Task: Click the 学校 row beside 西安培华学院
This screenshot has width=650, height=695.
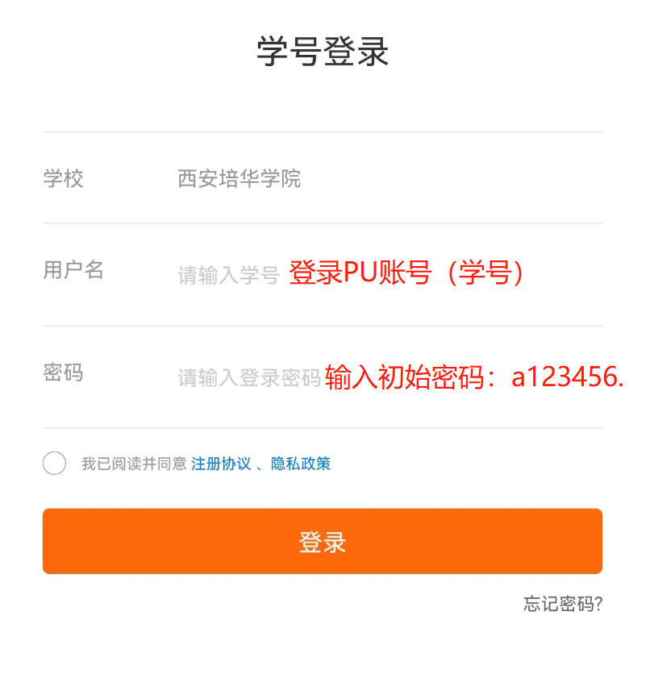Action: click(x=452, y=178)
